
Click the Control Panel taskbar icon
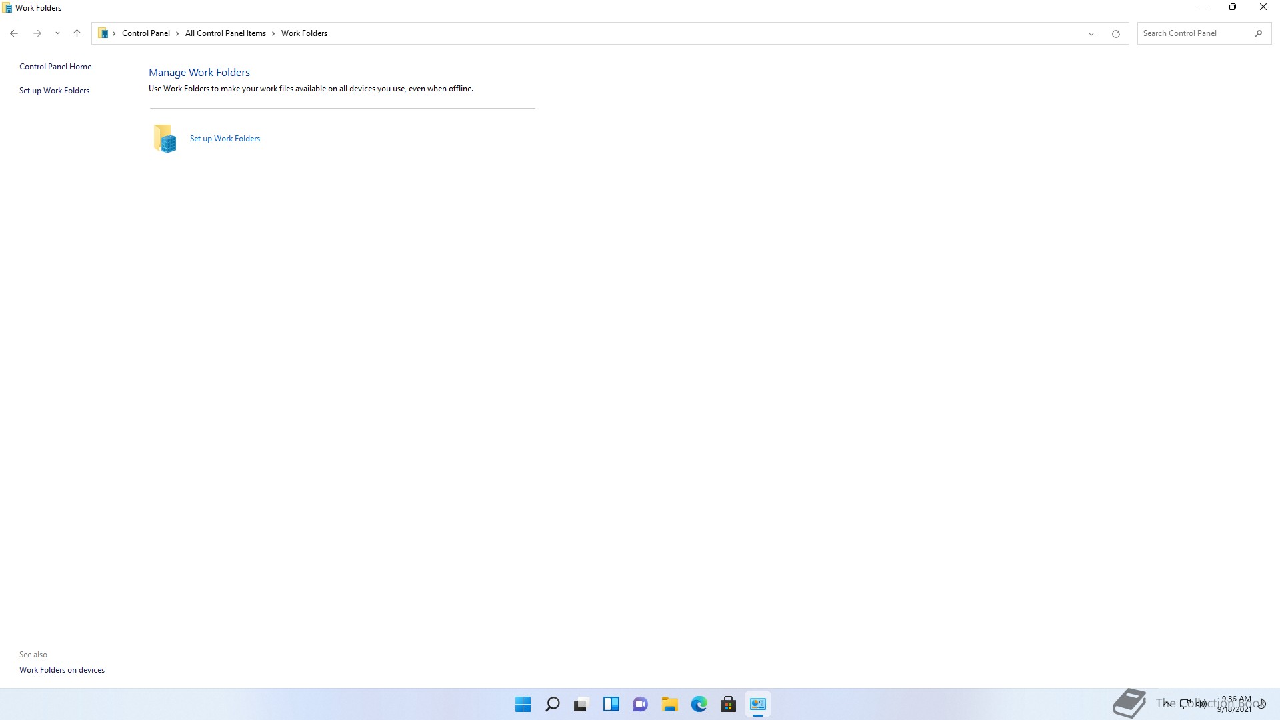pos(758,704)
